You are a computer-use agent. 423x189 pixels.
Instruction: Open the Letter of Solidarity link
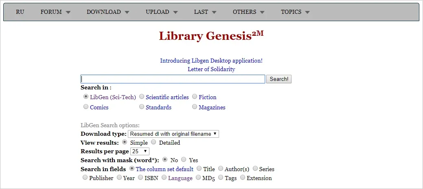click(211, 69)
